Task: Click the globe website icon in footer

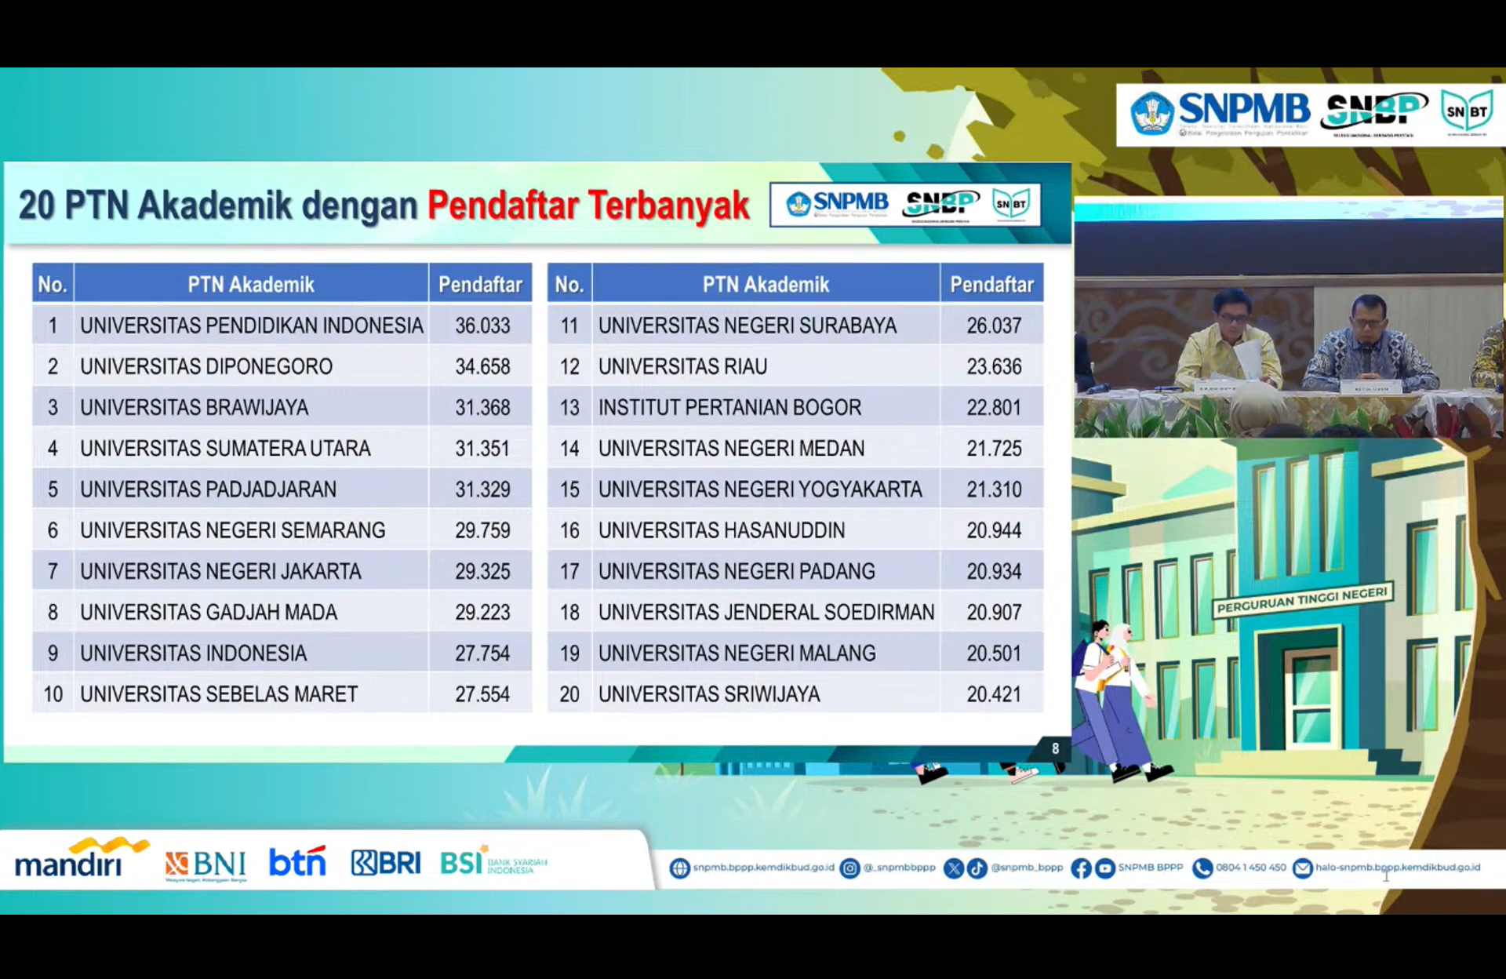Action: [x=679, y=868]
